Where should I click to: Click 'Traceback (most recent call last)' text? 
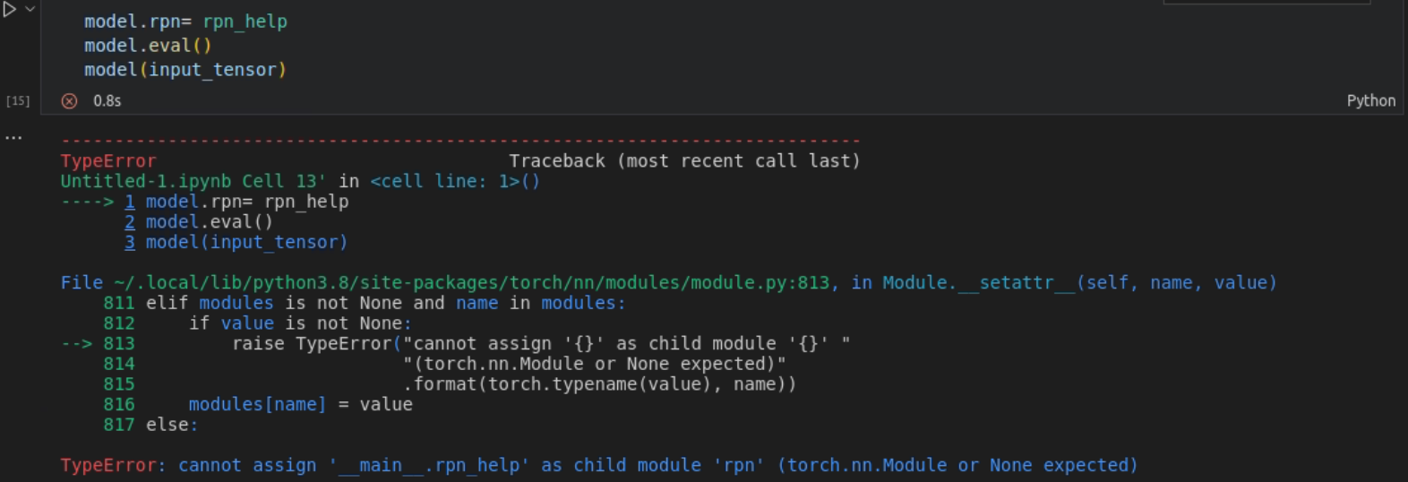(684, 161)
